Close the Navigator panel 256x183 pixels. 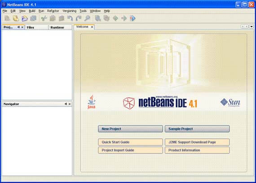click(70, 104)
